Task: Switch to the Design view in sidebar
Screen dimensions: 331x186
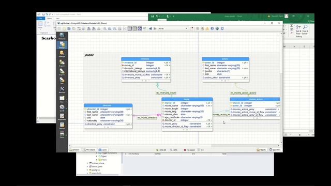Action: click(62, 45)
